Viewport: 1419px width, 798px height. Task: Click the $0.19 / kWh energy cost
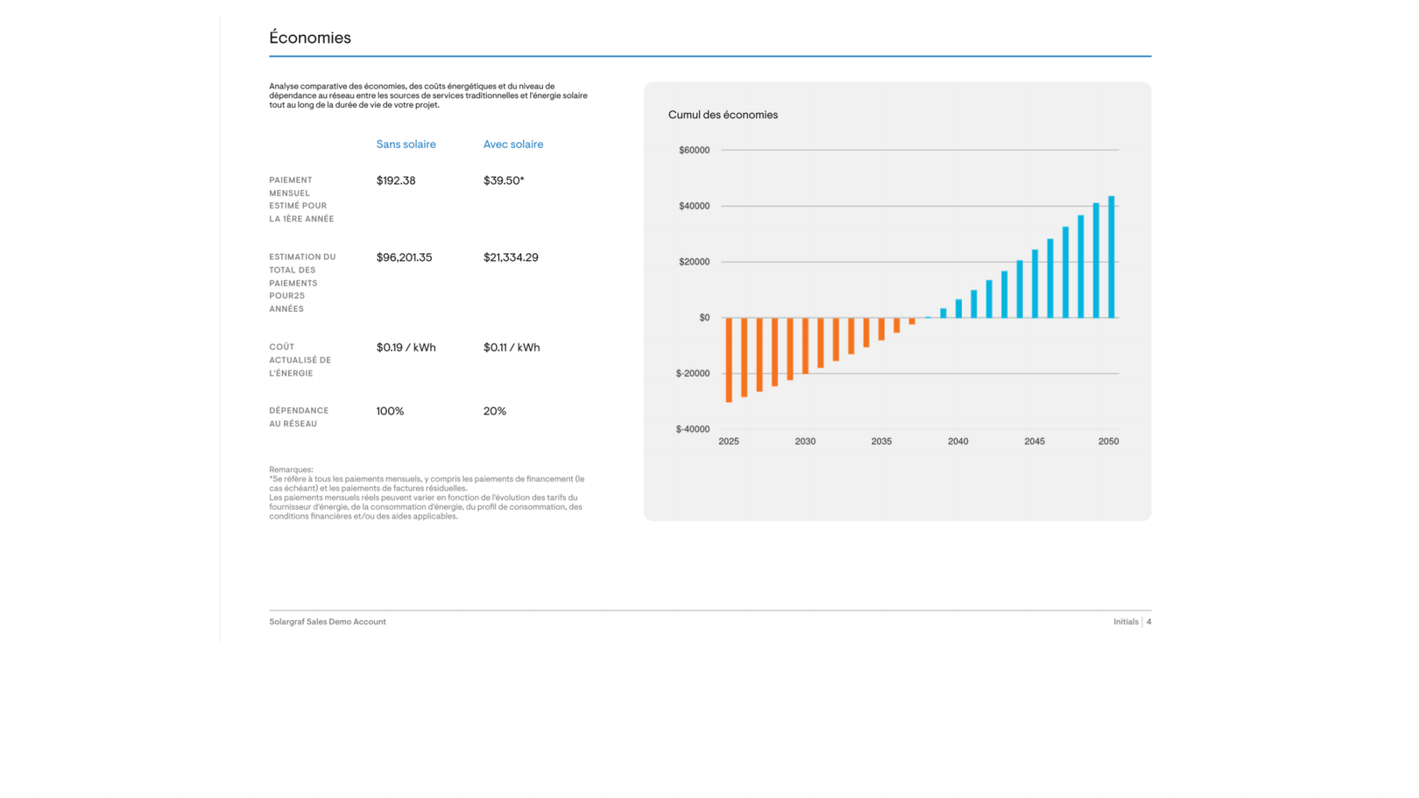coord(406,348)
